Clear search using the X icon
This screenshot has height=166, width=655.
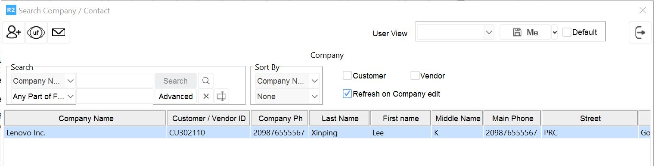tap(206, 96)
